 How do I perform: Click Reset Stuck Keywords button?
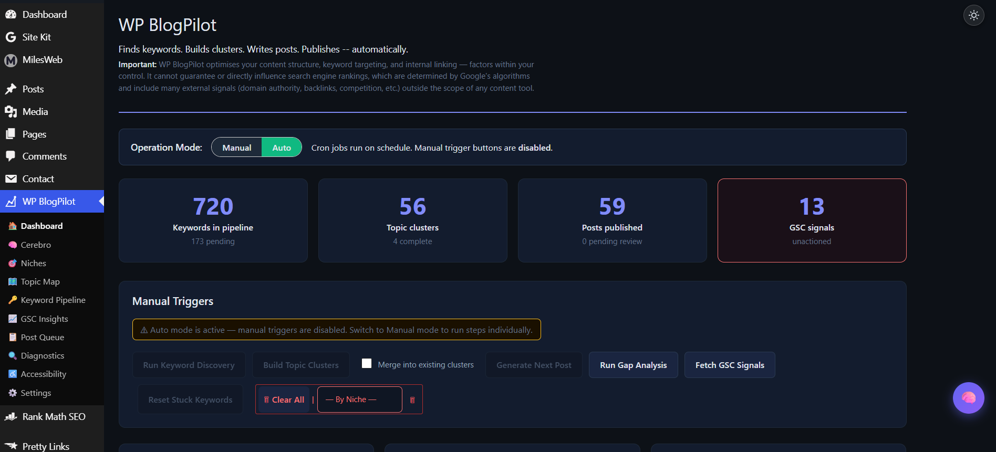pyautogui.click(x=190, y=400)
